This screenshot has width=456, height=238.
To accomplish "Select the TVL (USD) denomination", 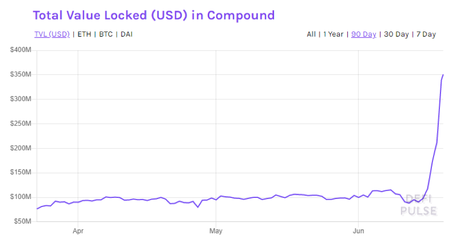I will click(52, 34).
